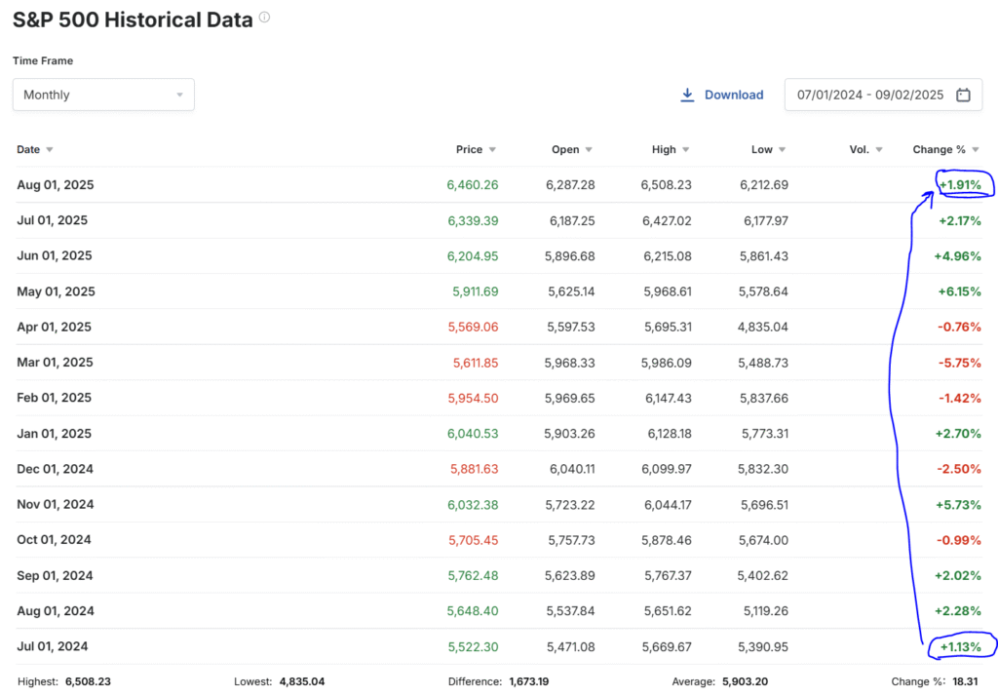This screenshot has width=998, height=697.
Task: Click the 07/01/2024 - 09/02/2025 date range field
Action: 883,95
